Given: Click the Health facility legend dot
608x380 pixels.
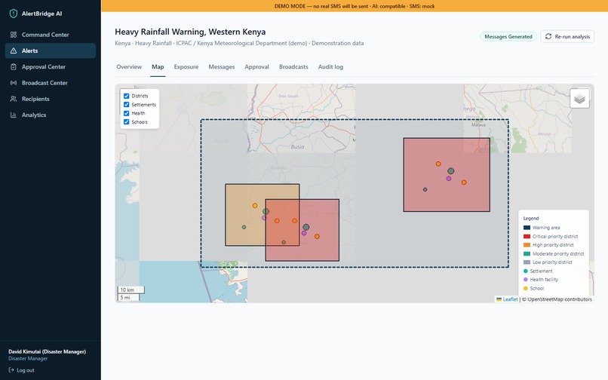Looking at the screenshot, I should (526, 280).
